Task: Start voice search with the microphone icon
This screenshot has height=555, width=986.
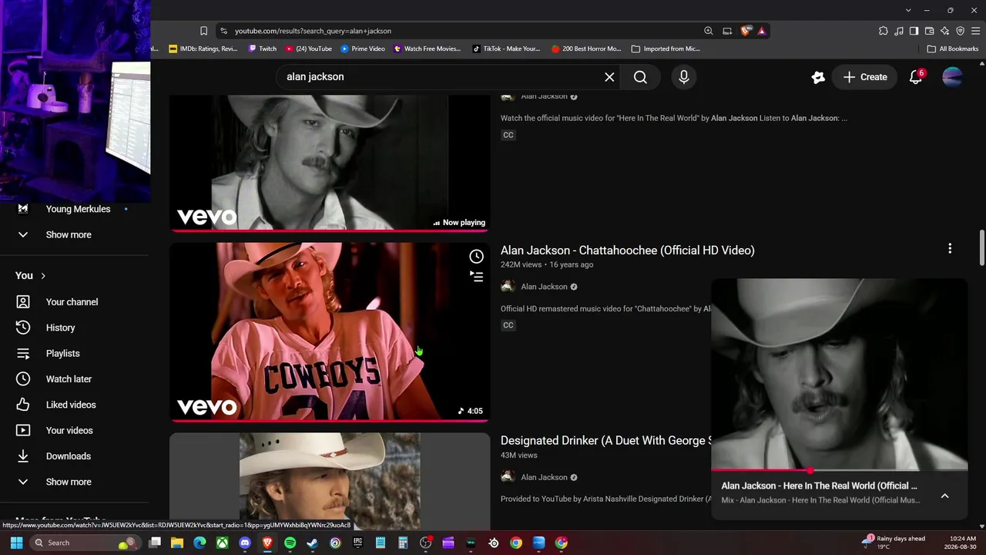Action: click(683, 77)
